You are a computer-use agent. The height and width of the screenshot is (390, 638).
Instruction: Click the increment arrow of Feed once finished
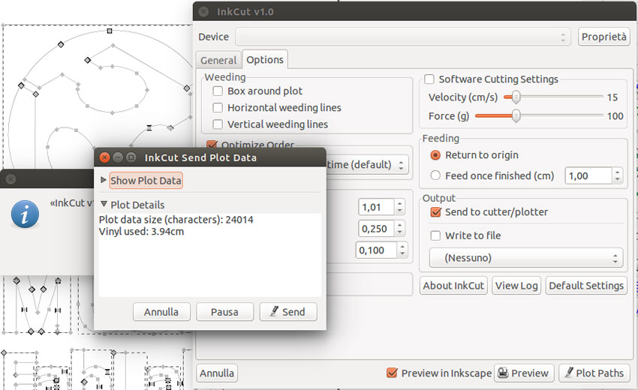618,172
